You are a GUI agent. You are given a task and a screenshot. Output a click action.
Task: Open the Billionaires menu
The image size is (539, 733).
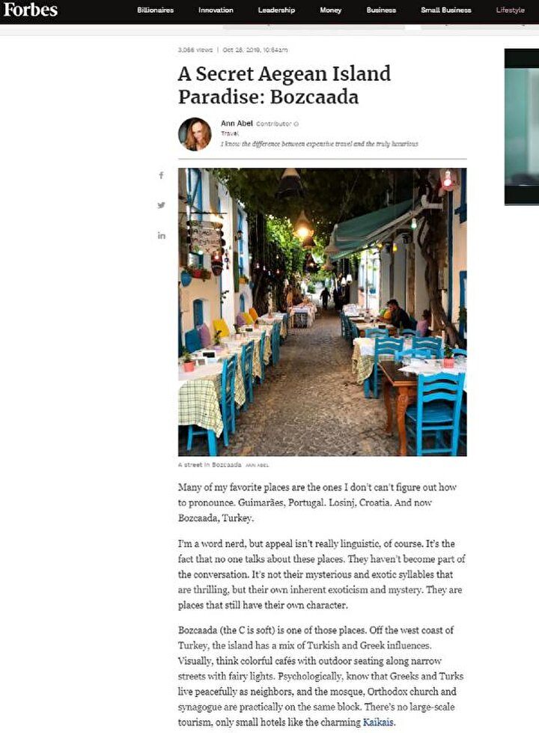point(155,10)
